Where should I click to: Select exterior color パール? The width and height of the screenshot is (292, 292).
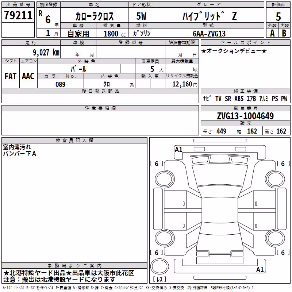click(78, 69)
